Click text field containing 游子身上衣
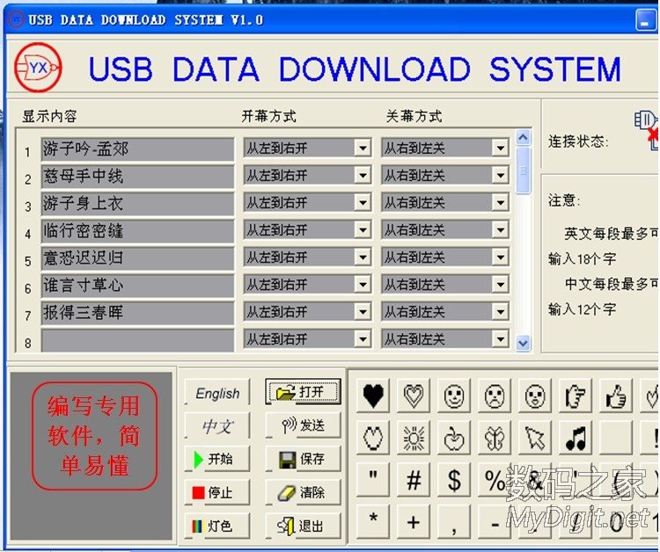This screenshot has width=660, height=552. coord(137,203)
